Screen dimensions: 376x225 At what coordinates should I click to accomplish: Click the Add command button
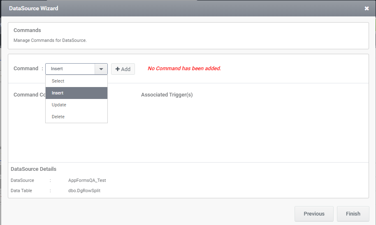click(123, 69)
